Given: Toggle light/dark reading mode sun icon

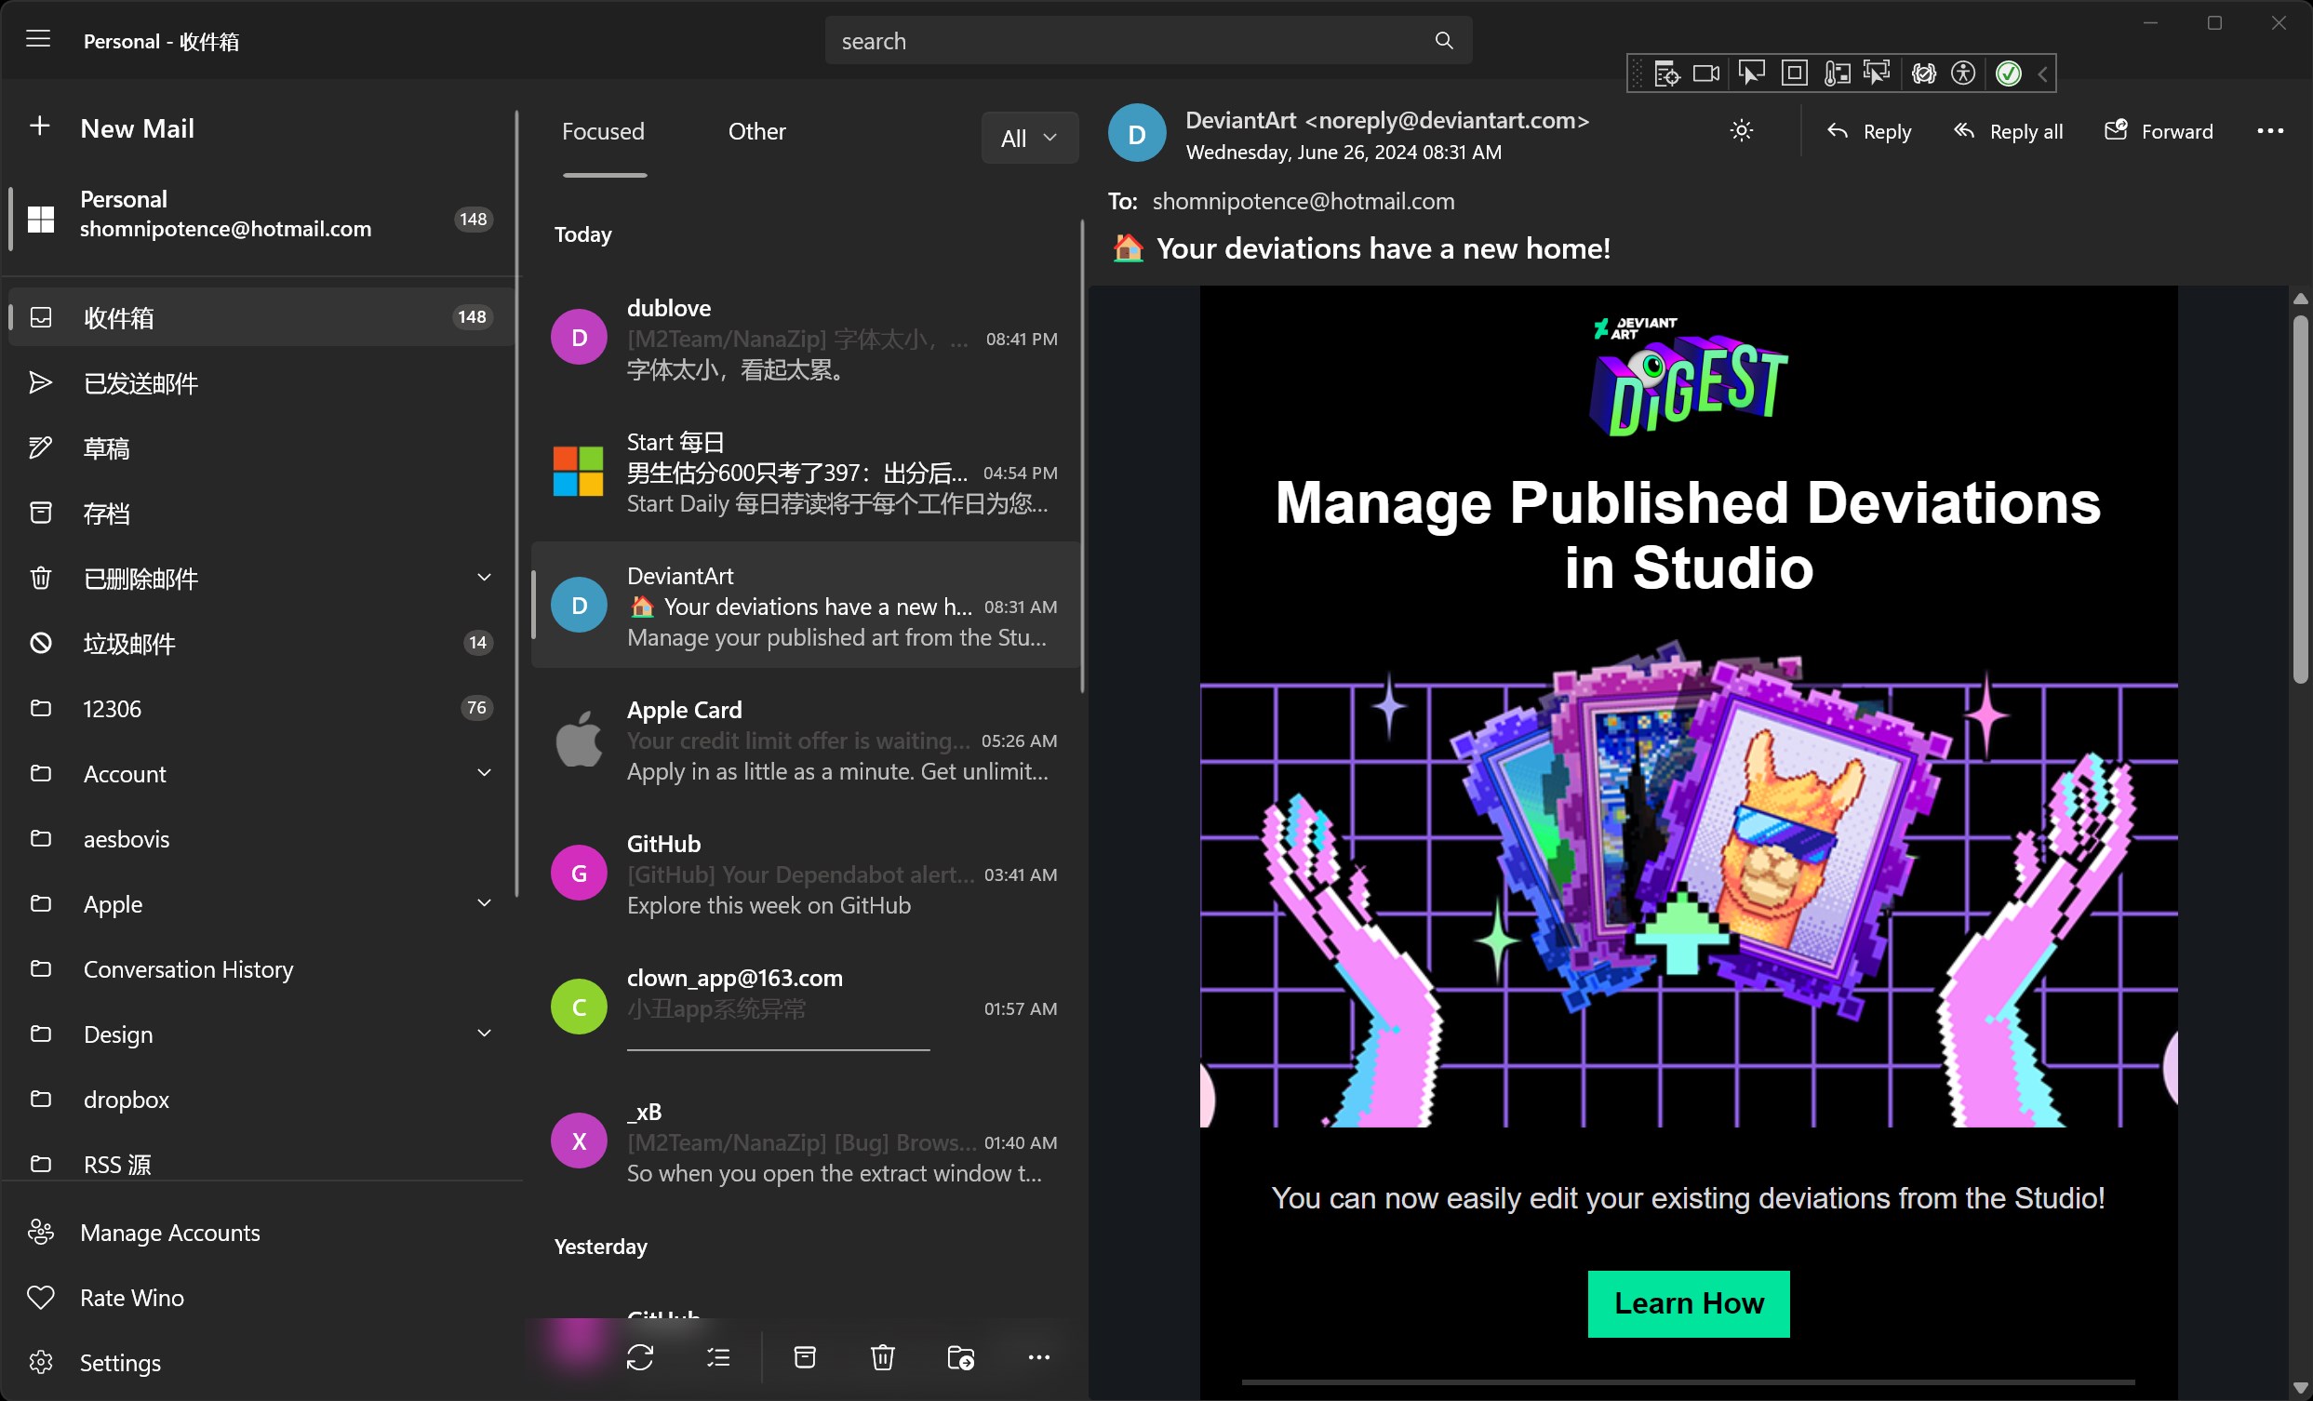Looking at the screenshot, I should pos(1742,131).
